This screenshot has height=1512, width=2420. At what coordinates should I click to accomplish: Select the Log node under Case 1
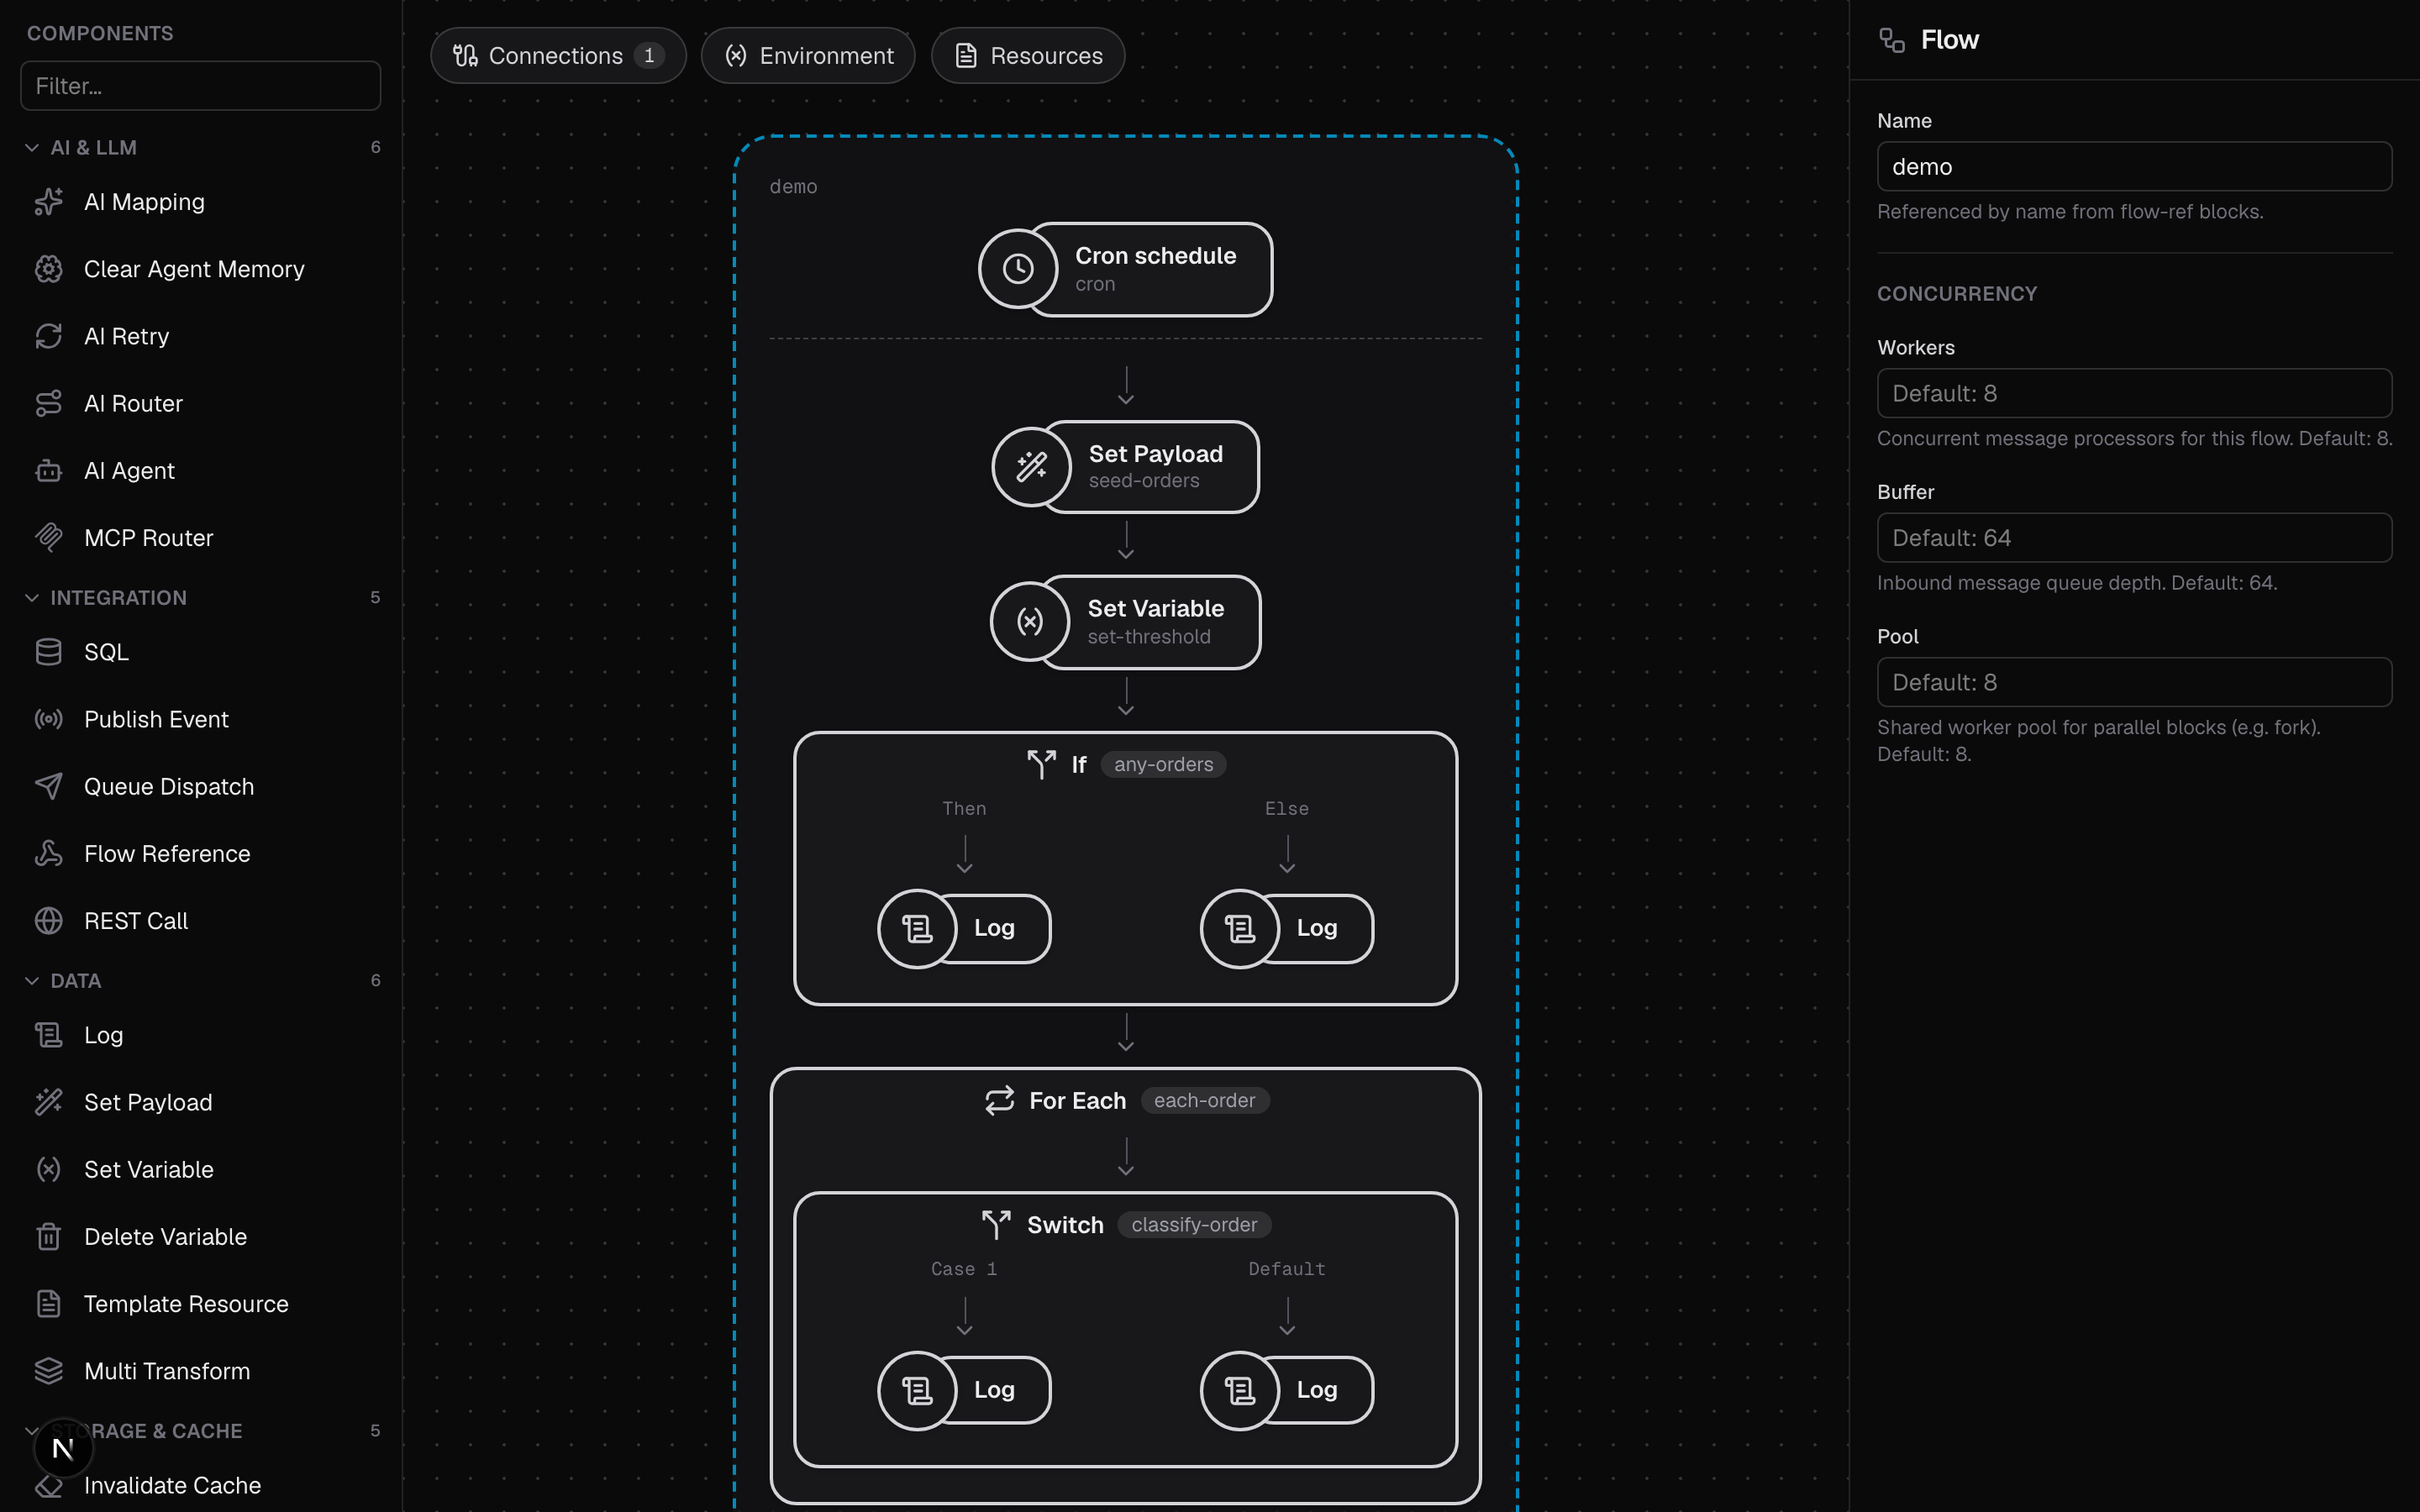pyautogui.click(x=964, y=1390)
